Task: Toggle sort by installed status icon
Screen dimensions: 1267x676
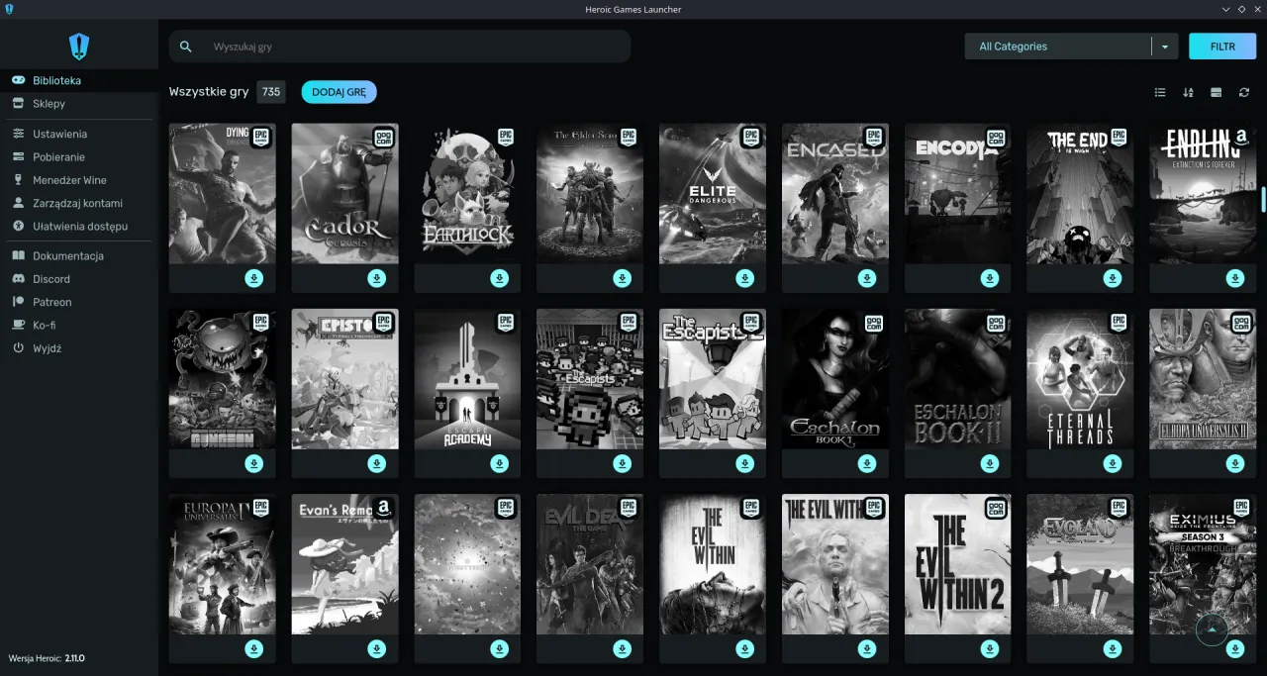Action: tap(1216, 92)
